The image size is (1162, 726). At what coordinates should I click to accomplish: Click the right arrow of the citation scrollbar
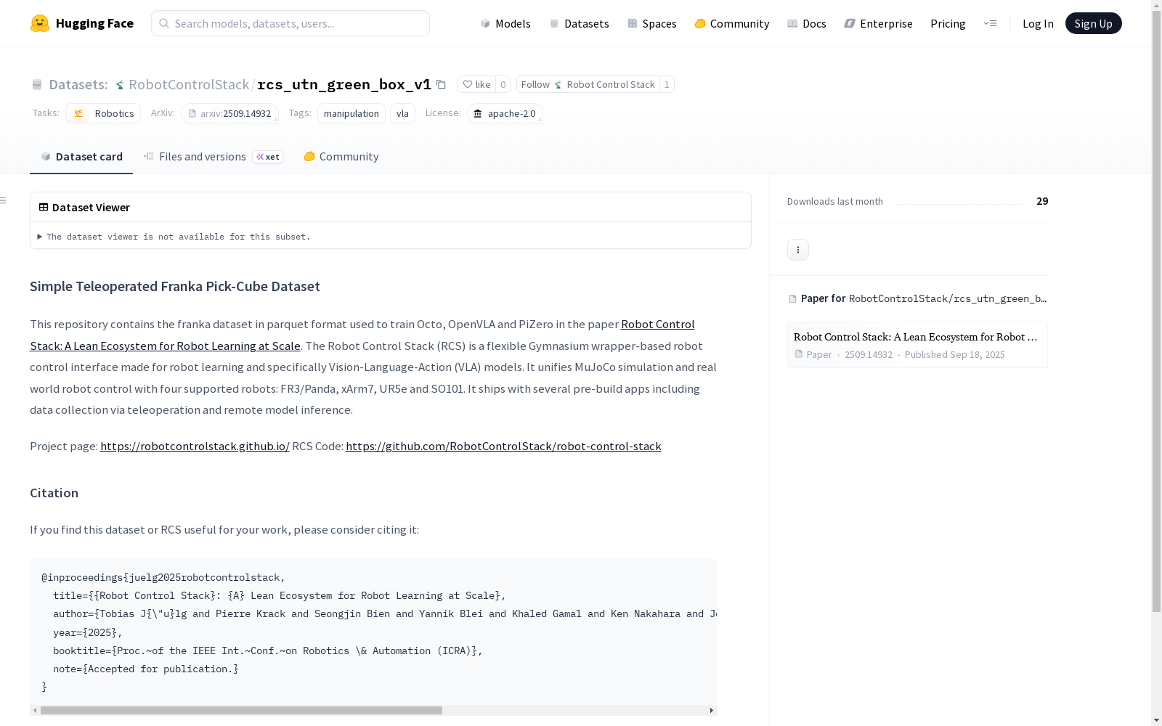tap(712, 710)
